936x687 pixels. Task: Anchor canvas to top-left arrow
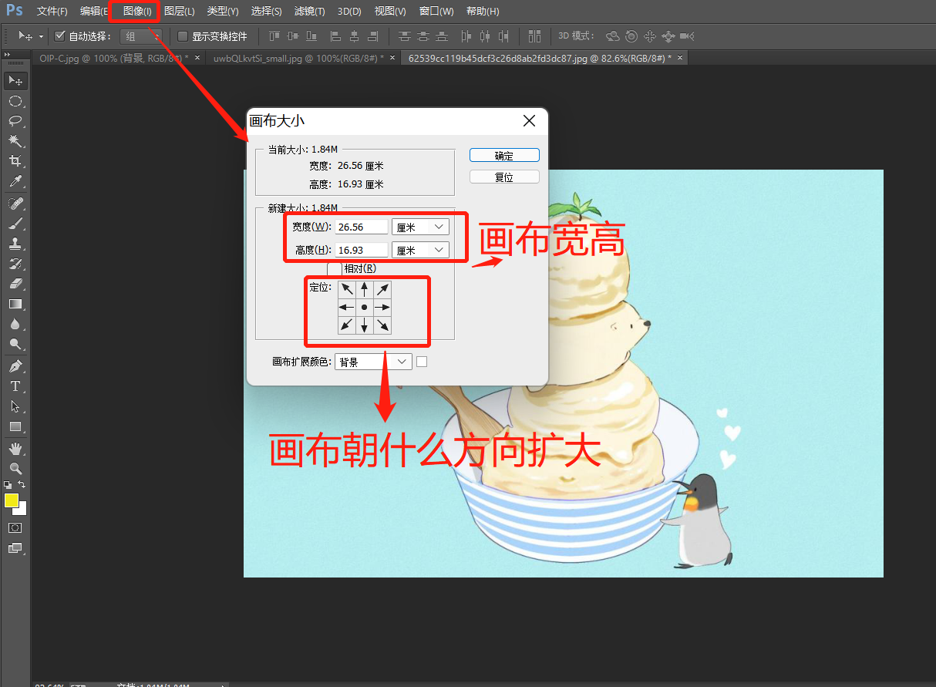click(x=347, y=289)
